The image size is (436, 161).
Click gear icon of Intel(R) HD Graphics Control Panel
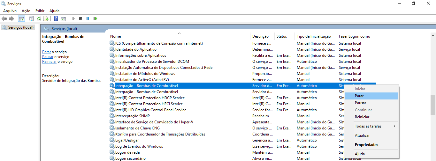point(112,110)
